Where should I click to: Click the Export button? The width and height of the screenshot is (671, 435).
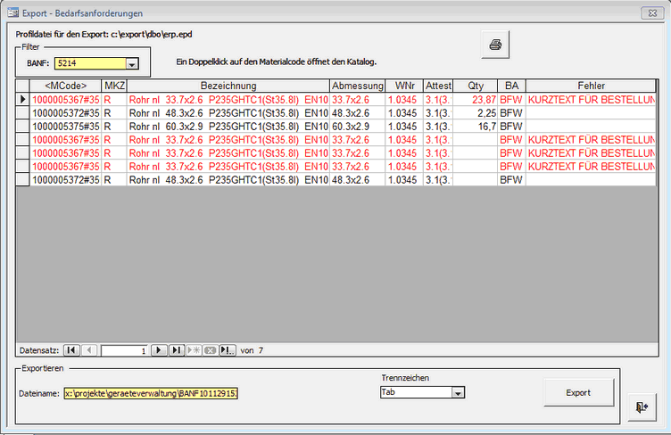(578, 391)
